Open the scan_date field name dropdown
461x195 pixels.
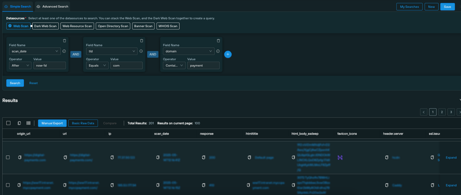point(35,51)
